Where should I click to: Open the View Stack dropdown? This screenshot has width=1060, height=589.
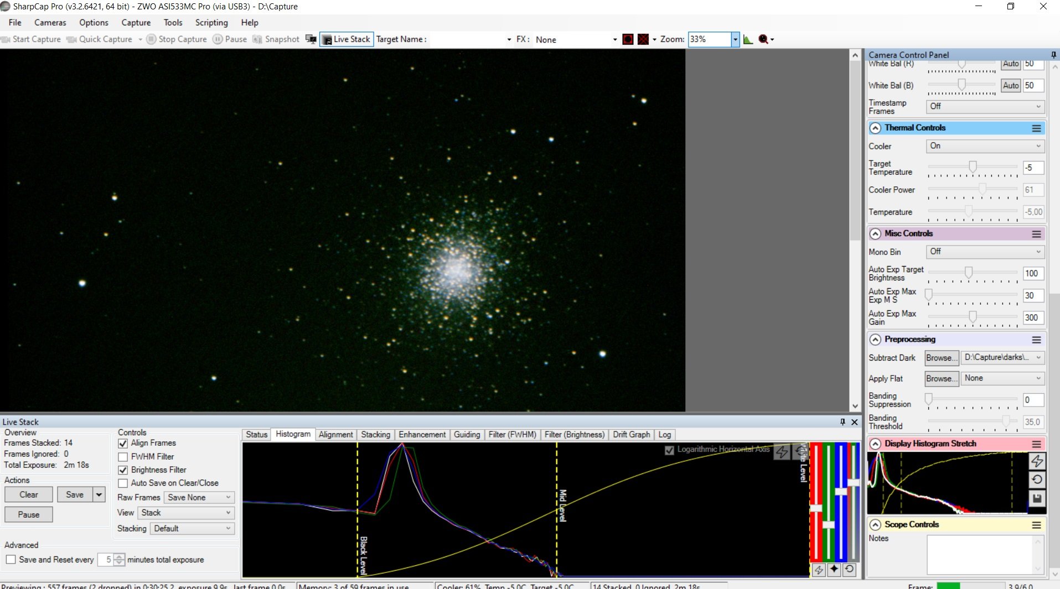[186, 513]
